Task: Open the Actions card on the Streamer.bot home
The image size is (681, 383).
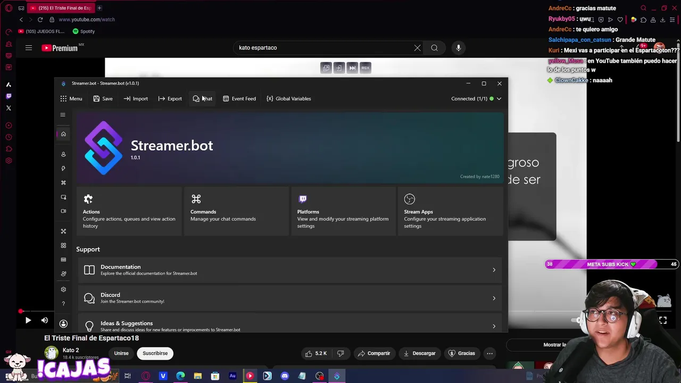Action: 129,211
